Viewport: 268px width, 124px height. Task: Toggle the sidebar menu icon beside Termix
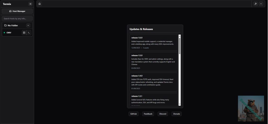click(x=30, y=4)
